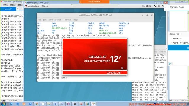Click 'gpnp' in the directory listing
Screen dimensions: 189x106
point(54,26)
